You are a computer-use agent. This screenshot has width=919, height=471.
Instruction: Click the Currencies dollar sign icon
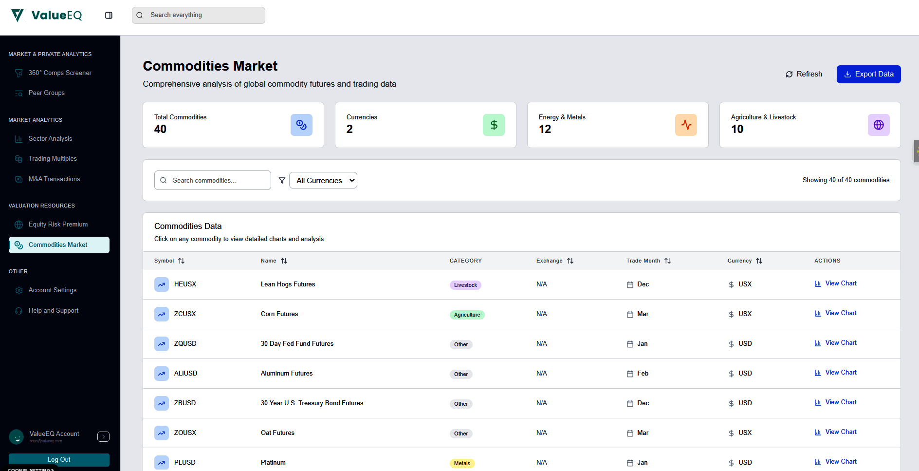point(494,125)
